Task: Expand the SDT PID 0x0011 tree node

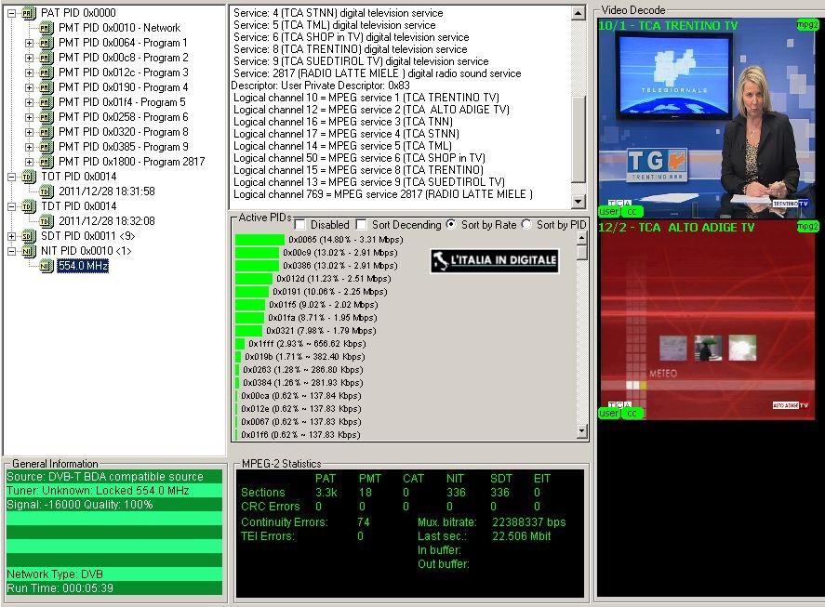Action: click(x=12, y=236)
